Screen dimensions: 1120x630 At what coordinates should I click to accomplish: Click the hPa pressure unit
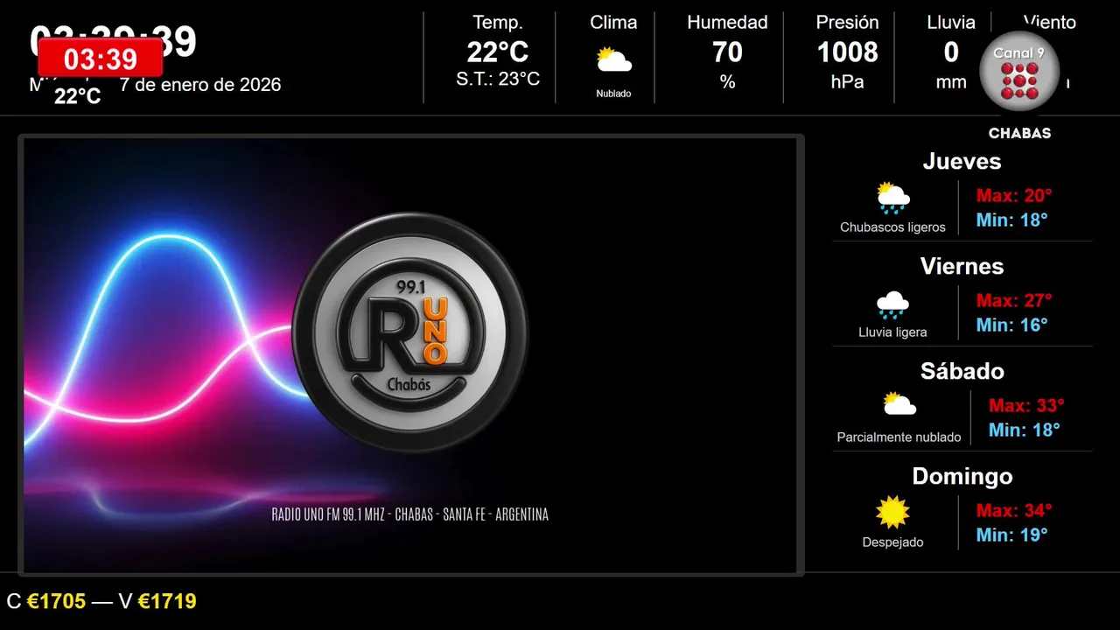coord(847,81)
